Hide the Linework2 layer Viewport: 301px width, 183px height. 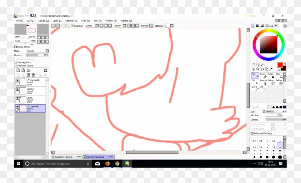point(17,80)
